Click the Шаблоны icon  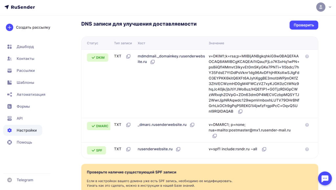[x=10, y=82]
